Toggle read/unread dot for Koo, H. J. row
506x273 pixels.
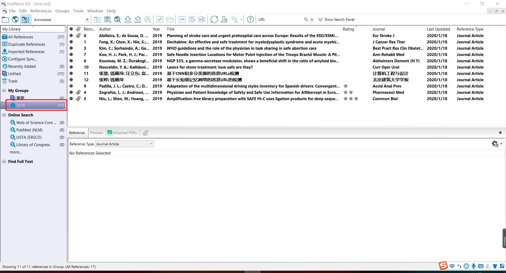[71, 54]
